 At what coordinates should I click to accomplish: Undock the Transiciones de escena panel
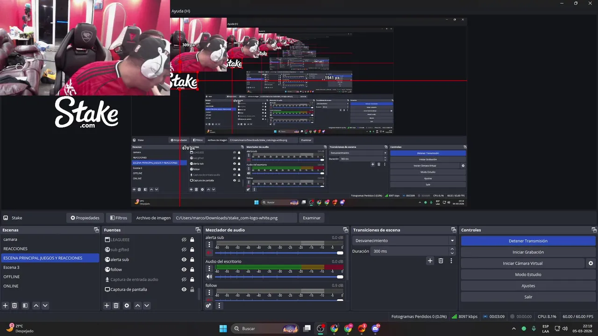453,230
